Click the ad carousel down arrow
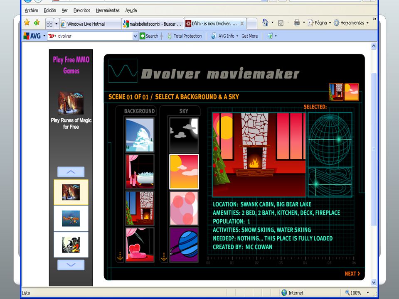This screenshot has width=399, height=299. click(71, 265)
